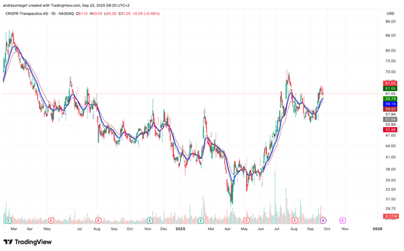Click the andresortega1 created with TradingView.com caption
Viewport: 404px width, 251px height.
click(66, 5)
